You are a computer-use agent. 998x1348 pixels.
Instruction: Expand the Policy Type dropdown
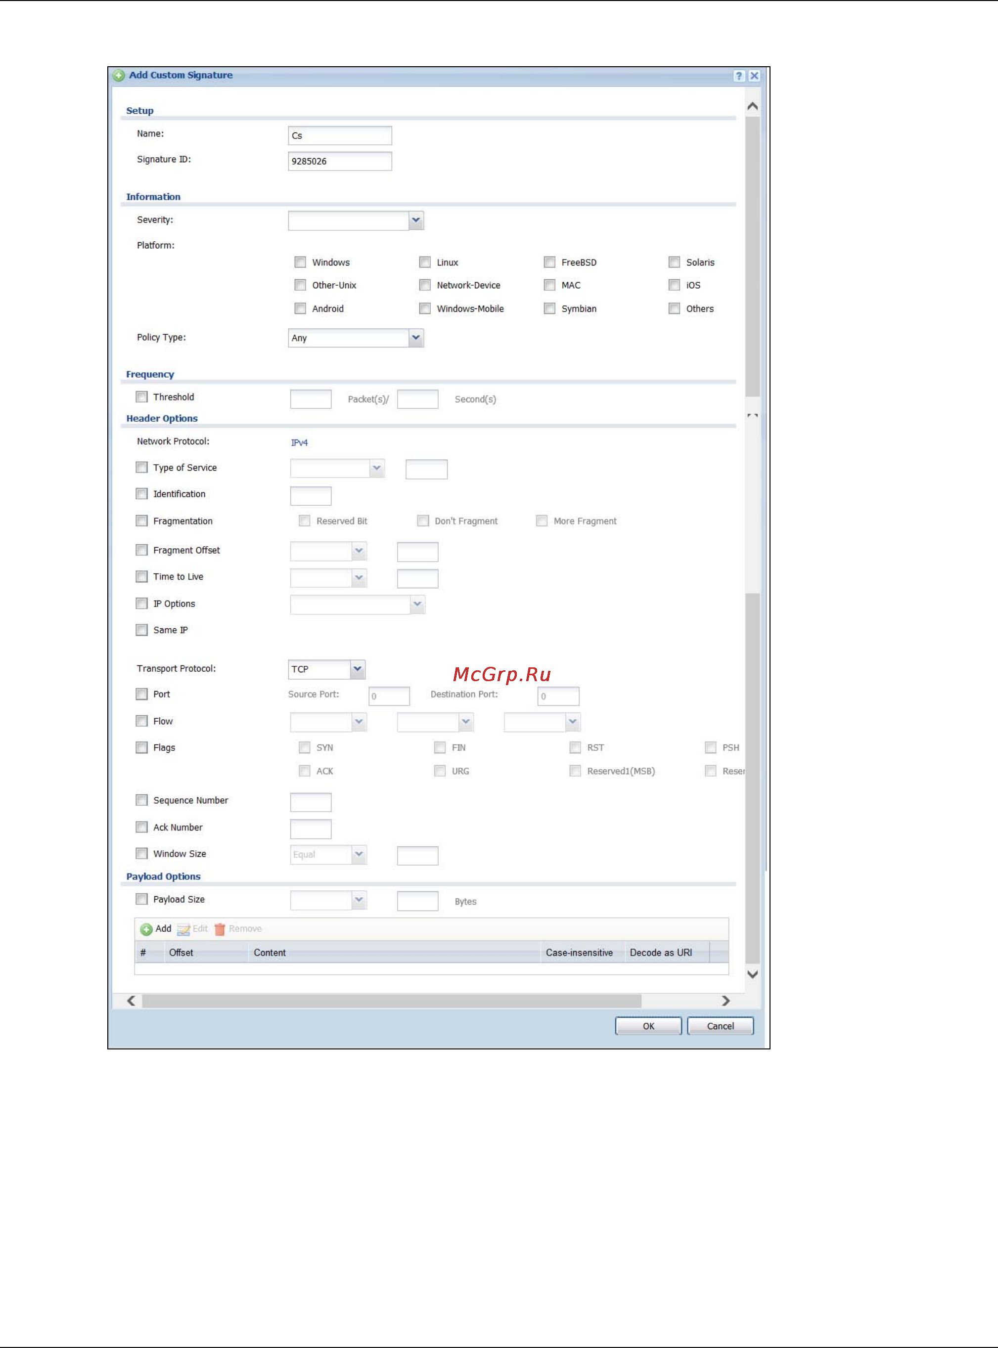point(415,338)
